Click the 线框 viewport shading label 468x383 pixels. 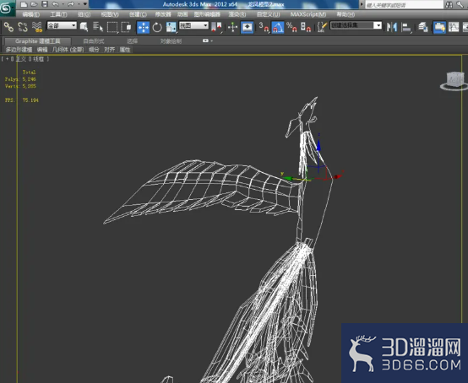click(38, 59)
